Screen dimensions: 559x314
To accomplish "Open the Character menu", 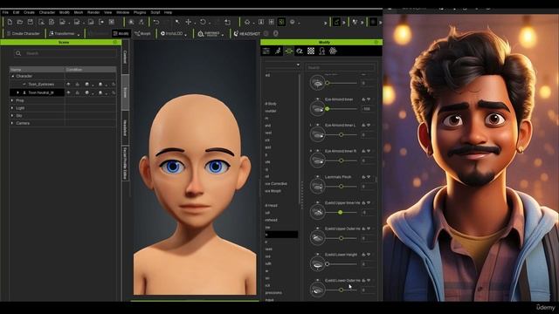I will [47, 12].
